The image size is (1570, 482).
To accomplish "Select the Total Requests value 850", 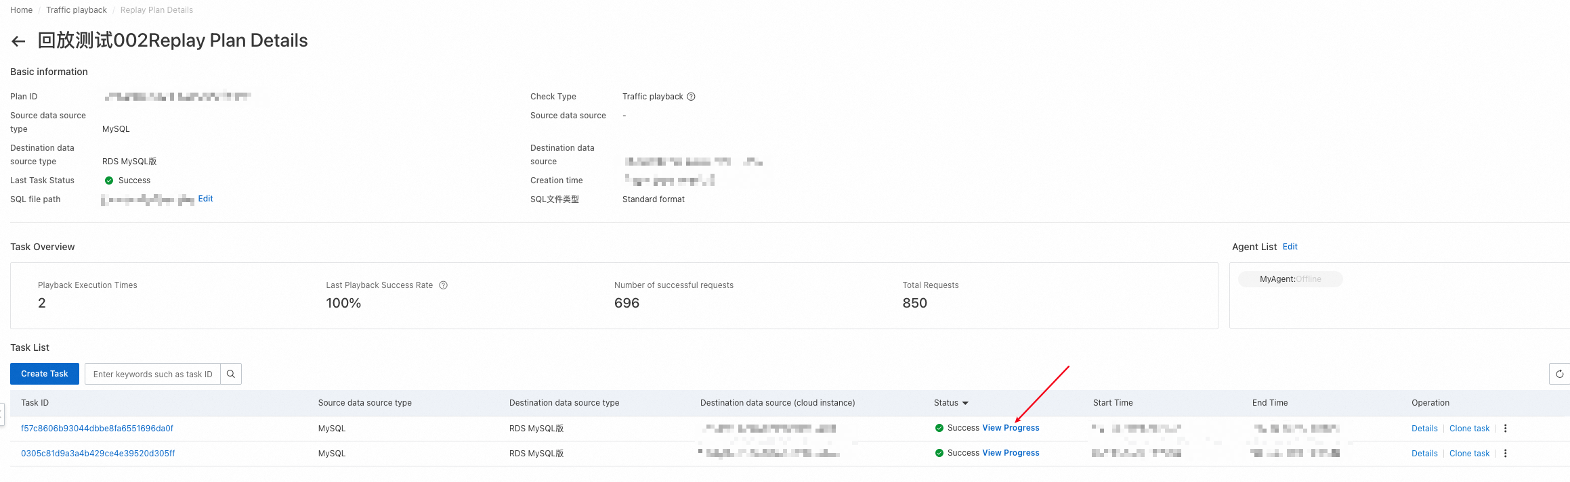I will (x=915, y=303).
